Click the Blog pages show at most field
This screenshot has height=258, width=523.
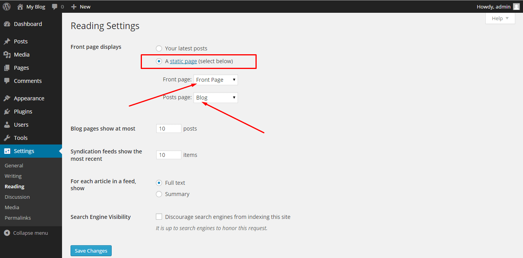tap(168, 128)
